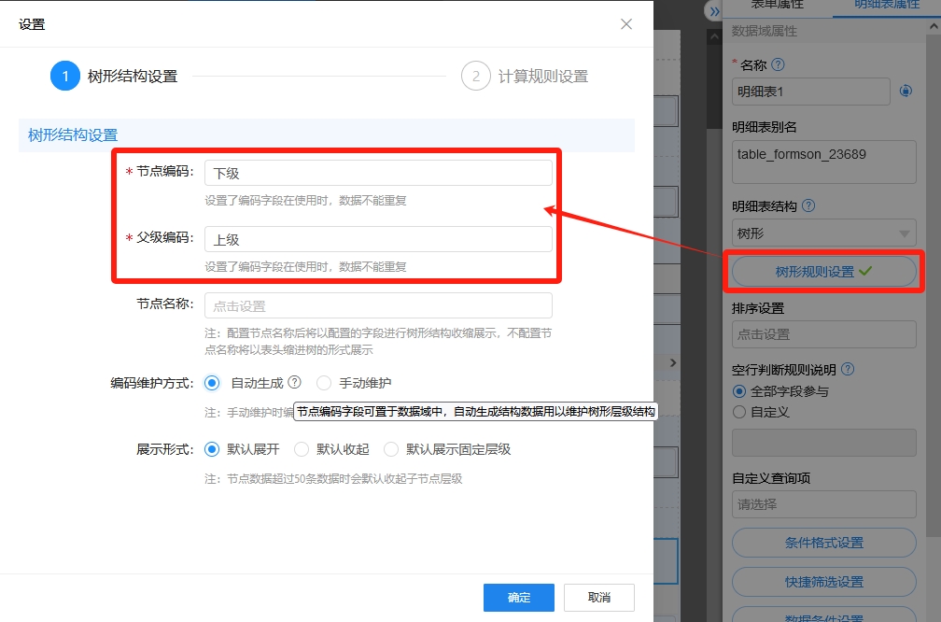
Task: Open the 明细表结构 dropdown showing 树形
Action: (823, 233)
